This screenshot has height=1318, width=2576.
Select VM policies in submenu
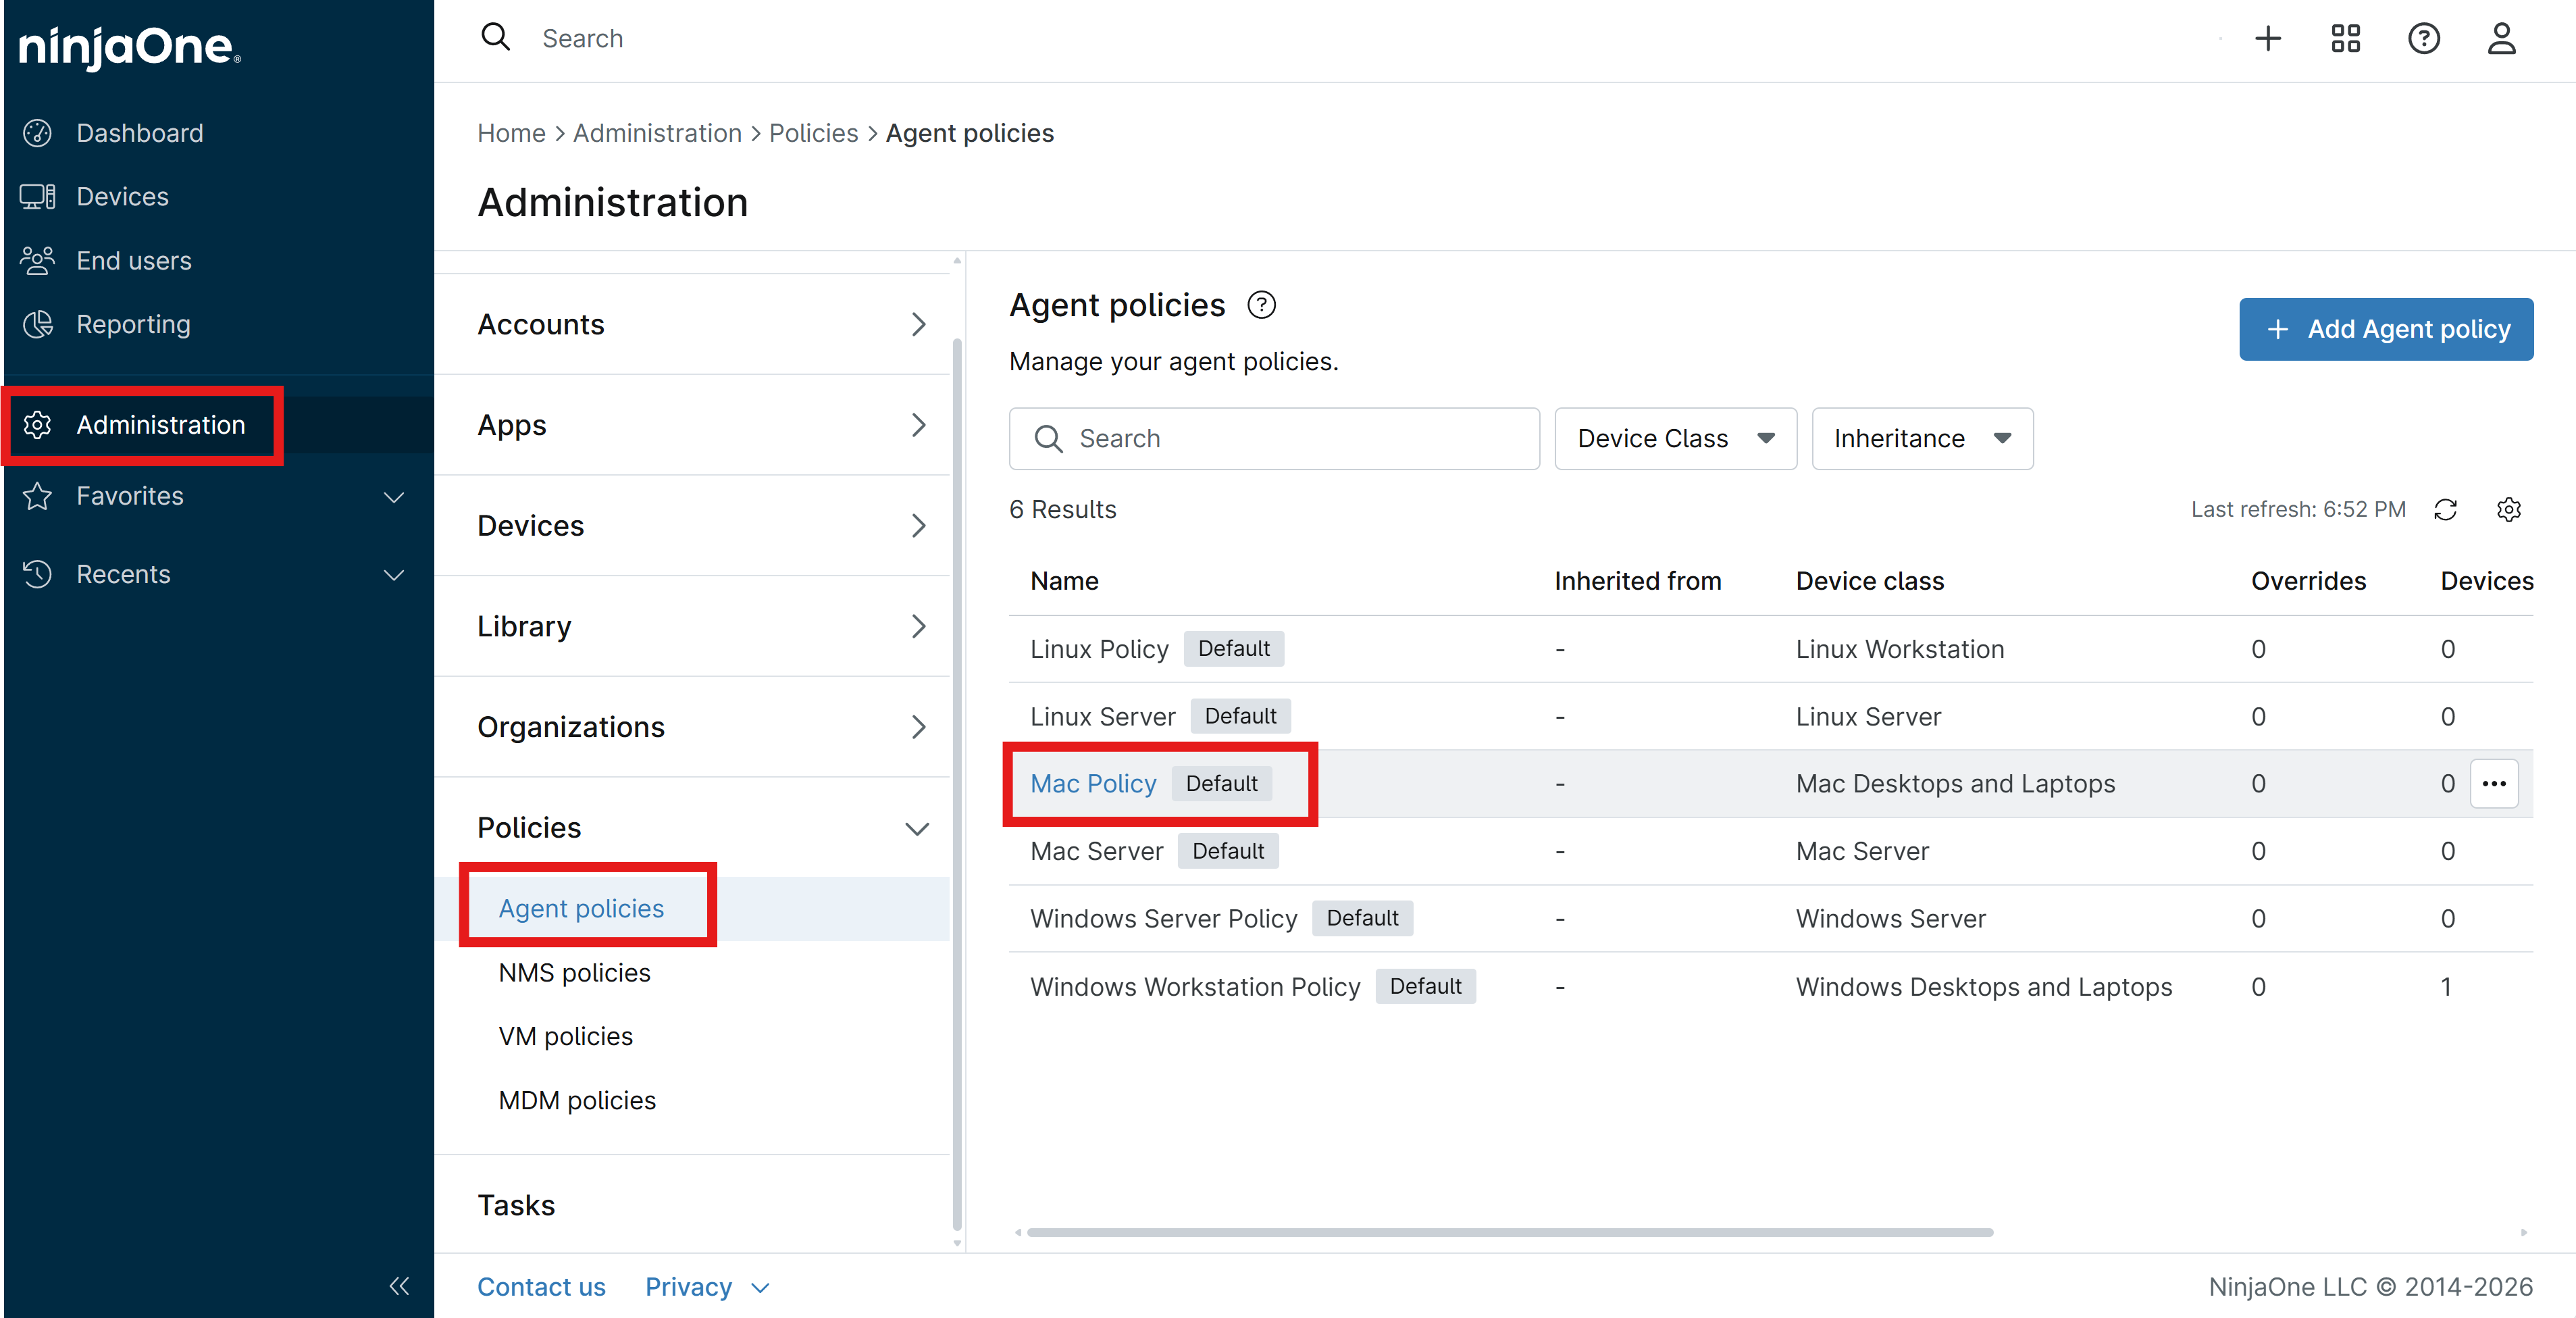pyautogui.click(x=565, y=1037)
